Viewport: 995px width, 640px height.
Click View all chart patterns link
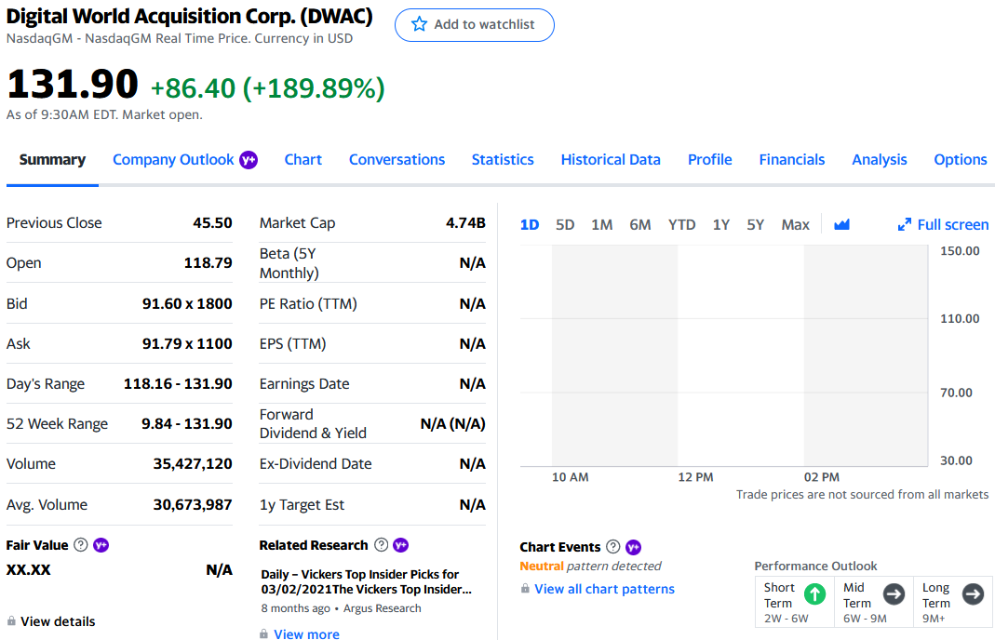(x=604, y=589)
